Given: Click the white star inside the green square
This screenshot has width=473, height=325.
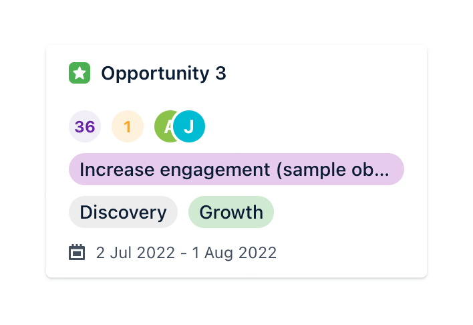Looking at the screenshot, I should click(80, 73).
